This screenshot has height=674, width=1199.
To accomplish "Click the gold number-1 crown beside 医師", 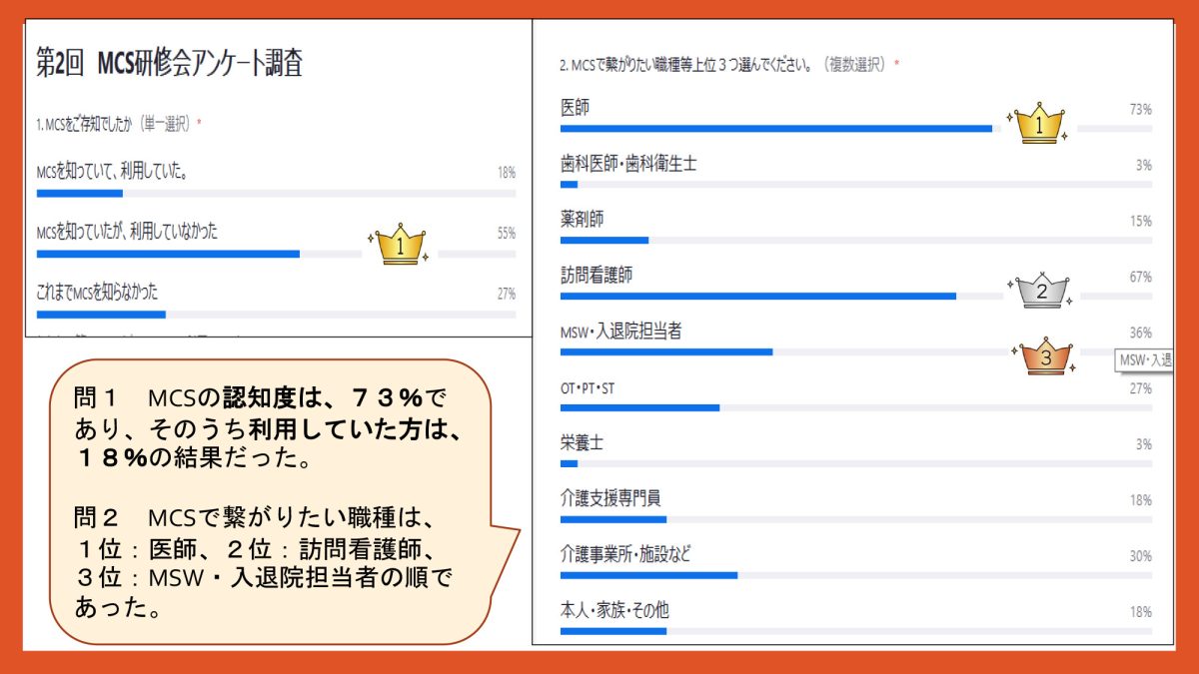I will (1037, 124).
